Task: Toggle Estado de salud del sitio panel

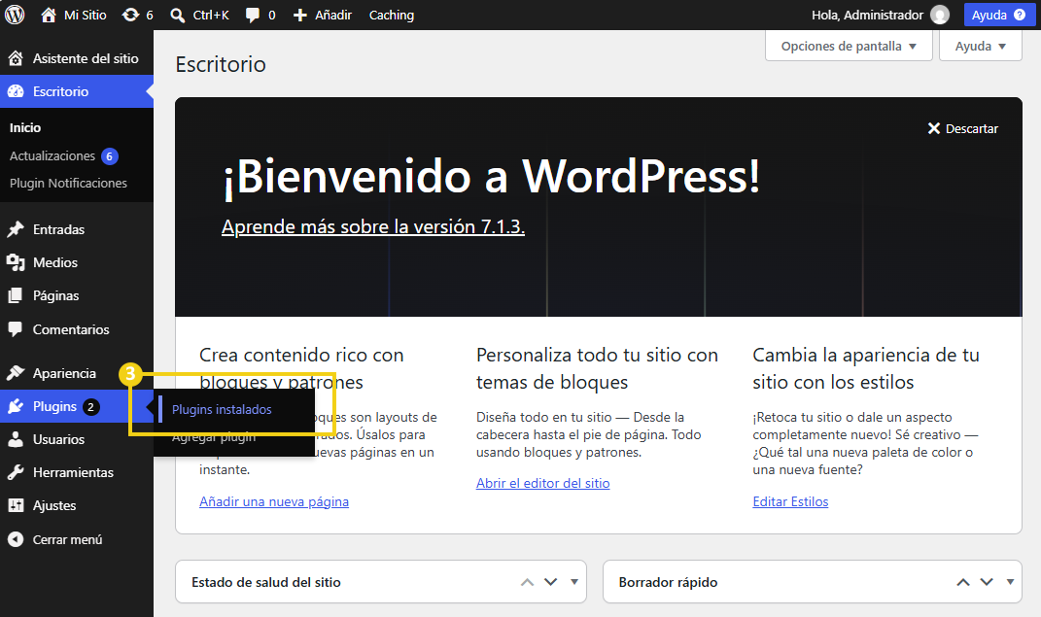Action: [574, 582]
